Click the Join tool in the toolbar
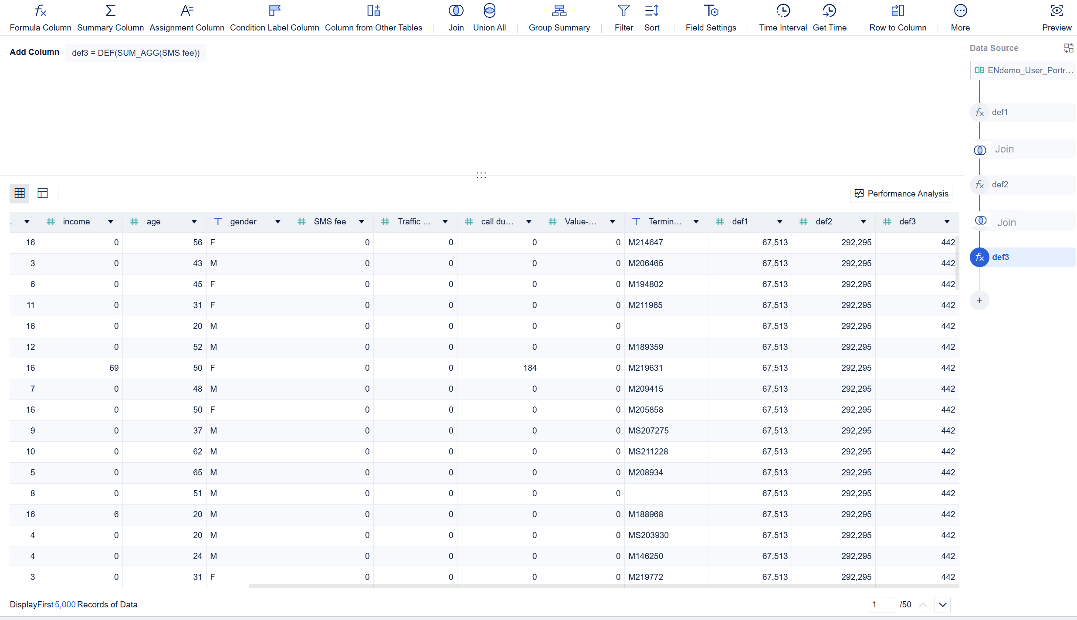 (456, 17)
